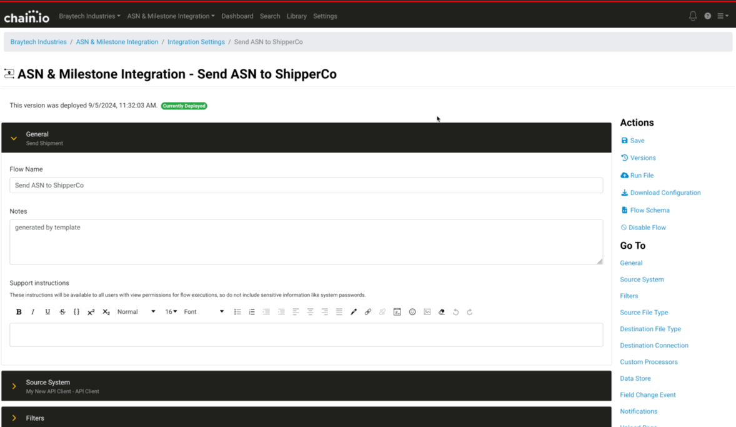Follow Braytech Industries breadcrumb link

click(39, 42)
